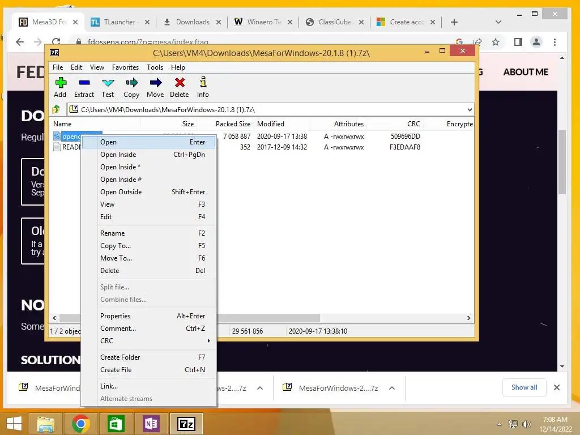Screen dimensions: 580x435
Task: Click the taskbar clock 7:08 AM
Action: [555, 420]
